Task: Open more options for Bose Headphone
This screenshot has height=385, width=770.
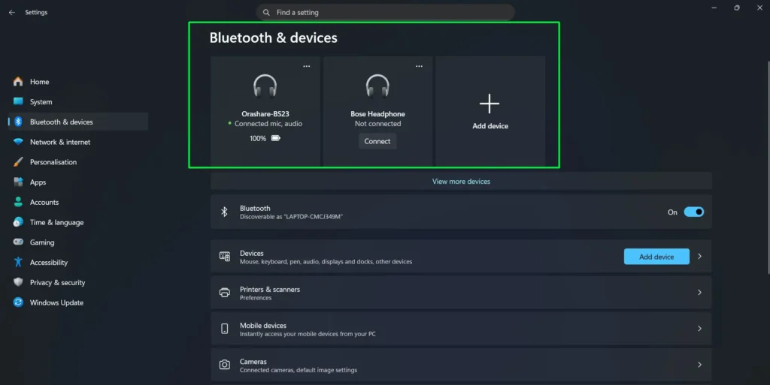Action: coord(419,66)
